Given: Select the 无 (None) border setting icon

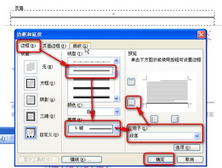Looking at the screenshot, I should point(31,67).
